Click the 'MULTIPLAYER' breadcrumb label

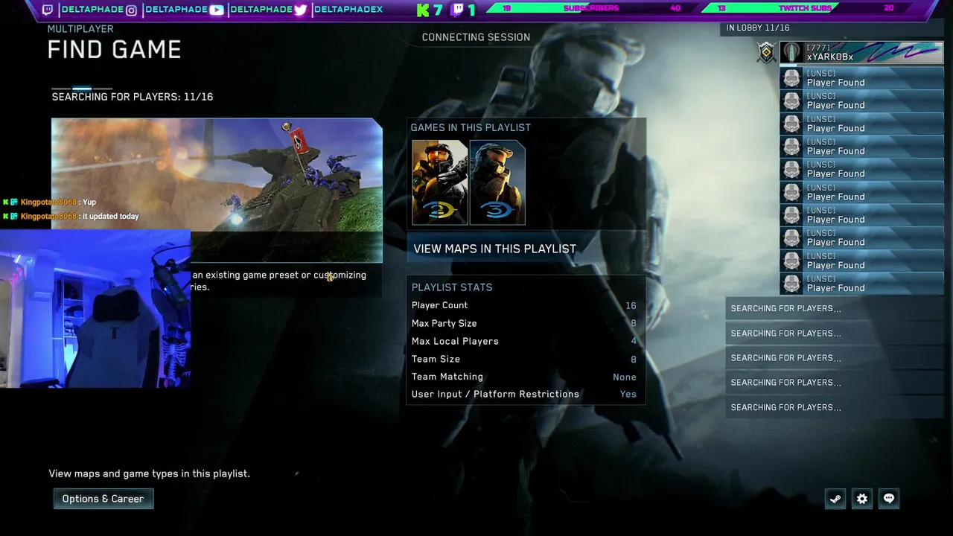(x=80, y=29)
